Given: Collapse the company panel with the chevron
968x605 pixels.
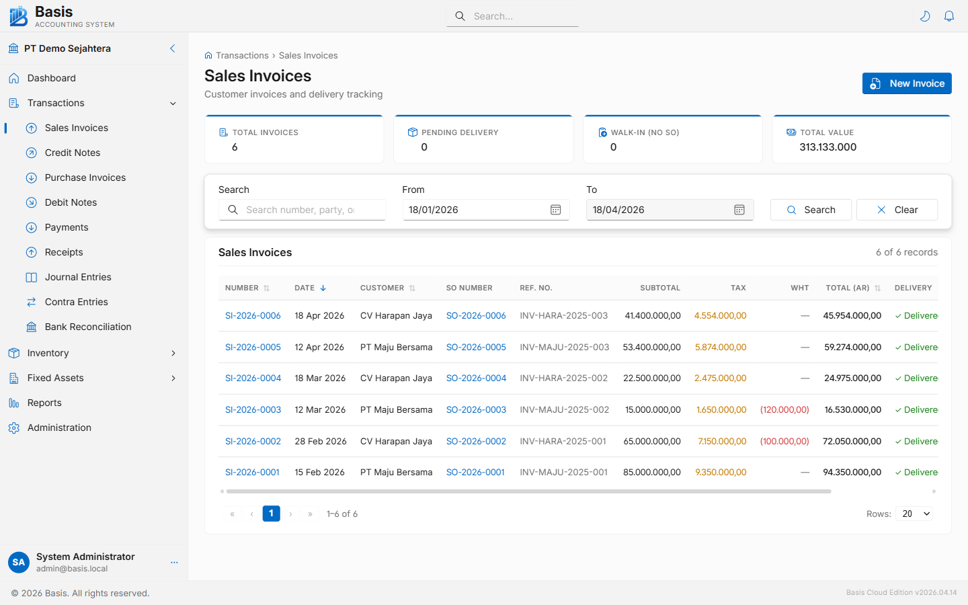Looking at the screenshot, I should click(x=172, y=48).
